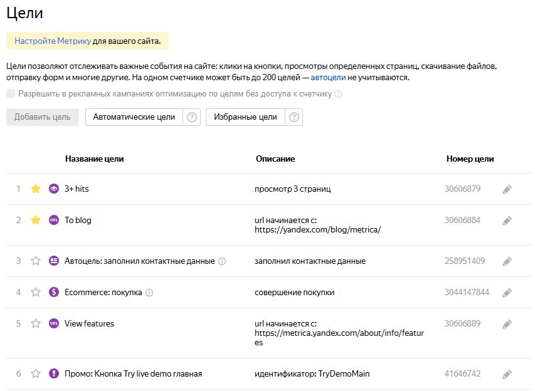Click help icon next to Избранные цели
The image size is (535, 391).
tap(294, 117)
